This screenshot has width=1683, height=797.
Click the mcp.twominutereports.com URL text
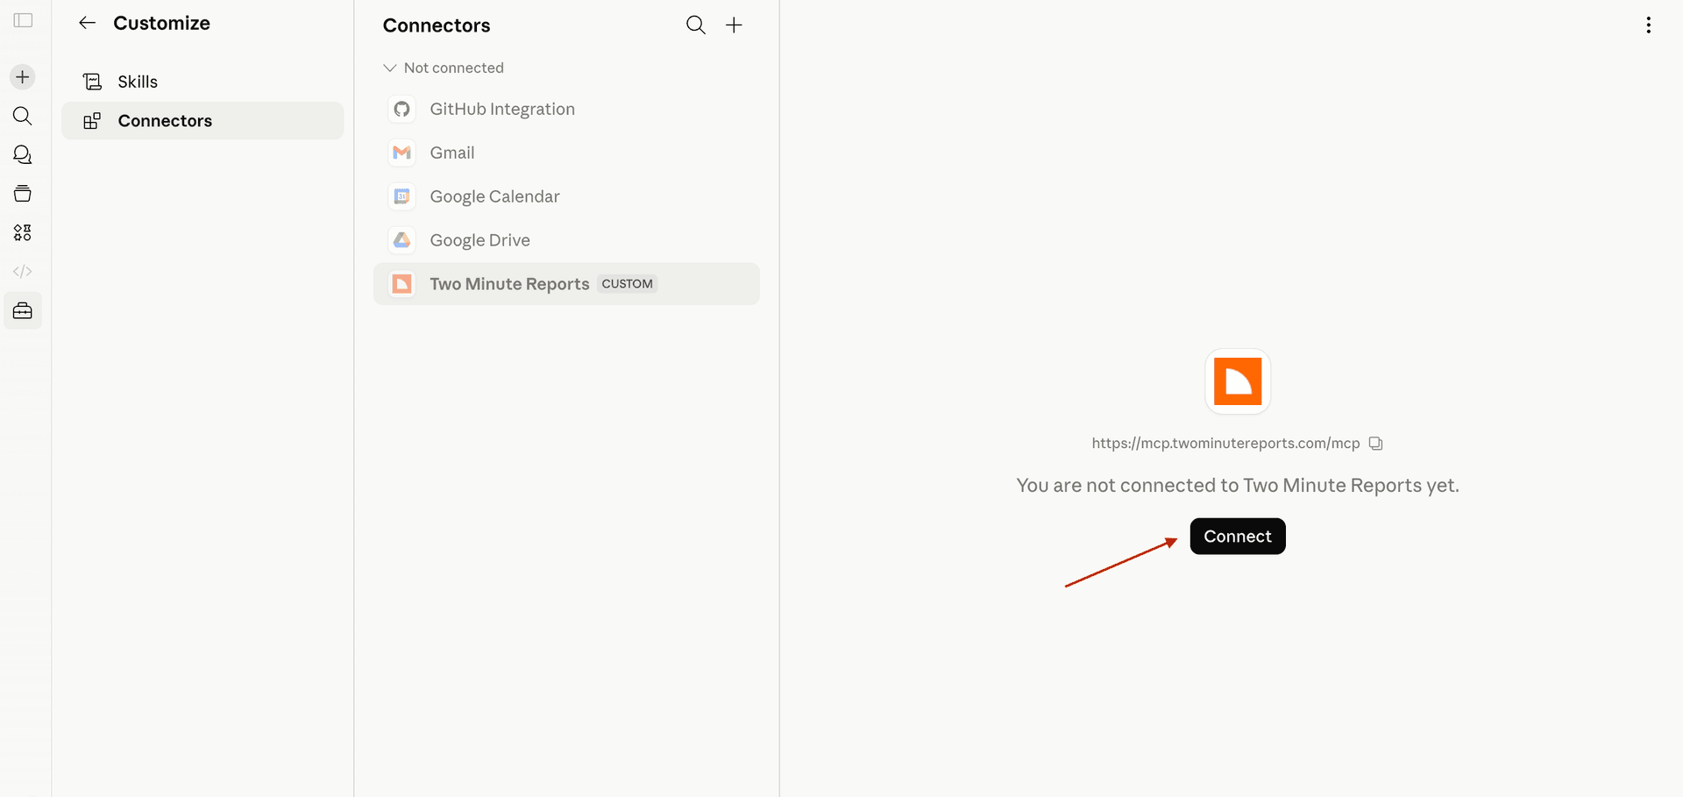[1225, 444]
